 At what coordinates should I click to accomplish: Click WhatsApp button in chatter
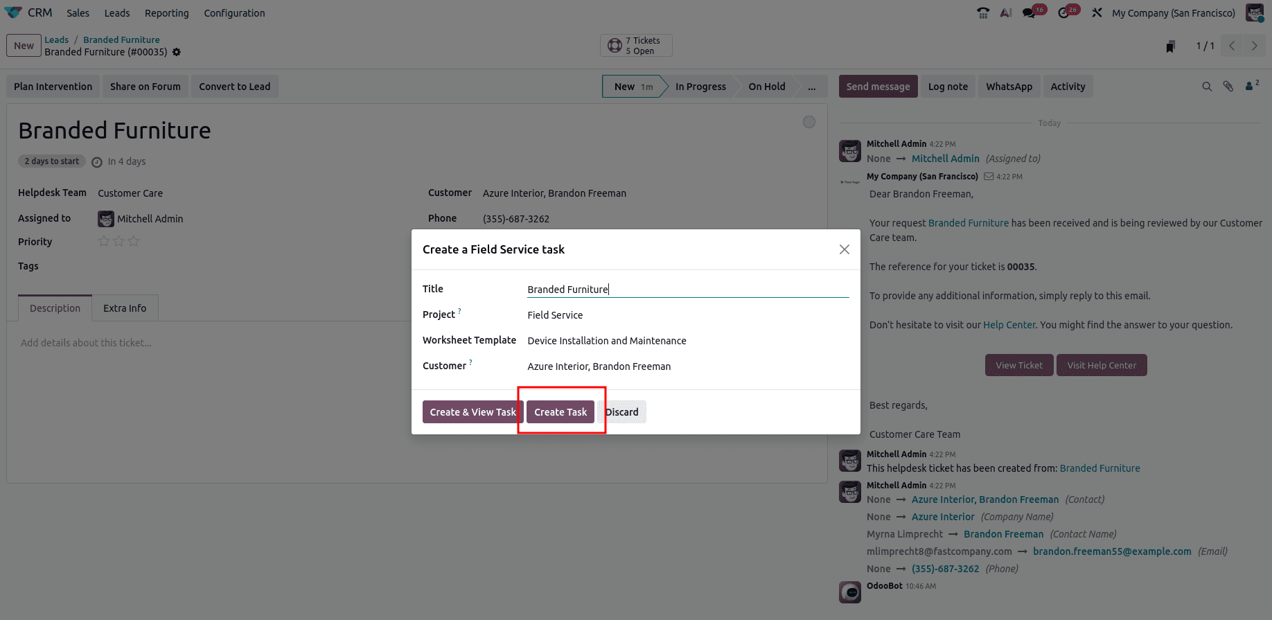click(x=1009, y=87)
